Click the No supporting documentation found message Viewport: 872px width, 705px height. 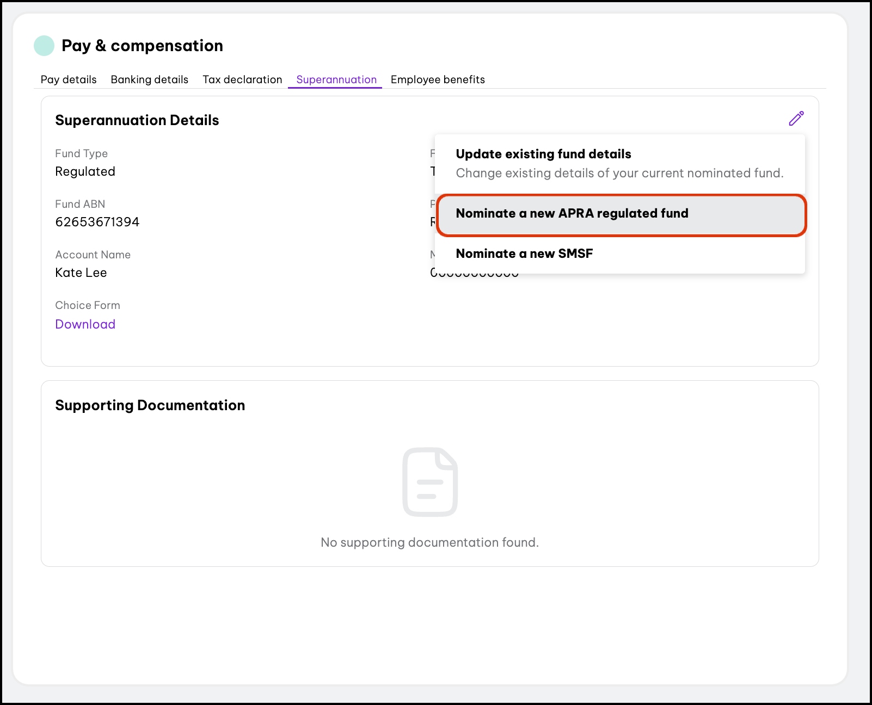point(429,542)
